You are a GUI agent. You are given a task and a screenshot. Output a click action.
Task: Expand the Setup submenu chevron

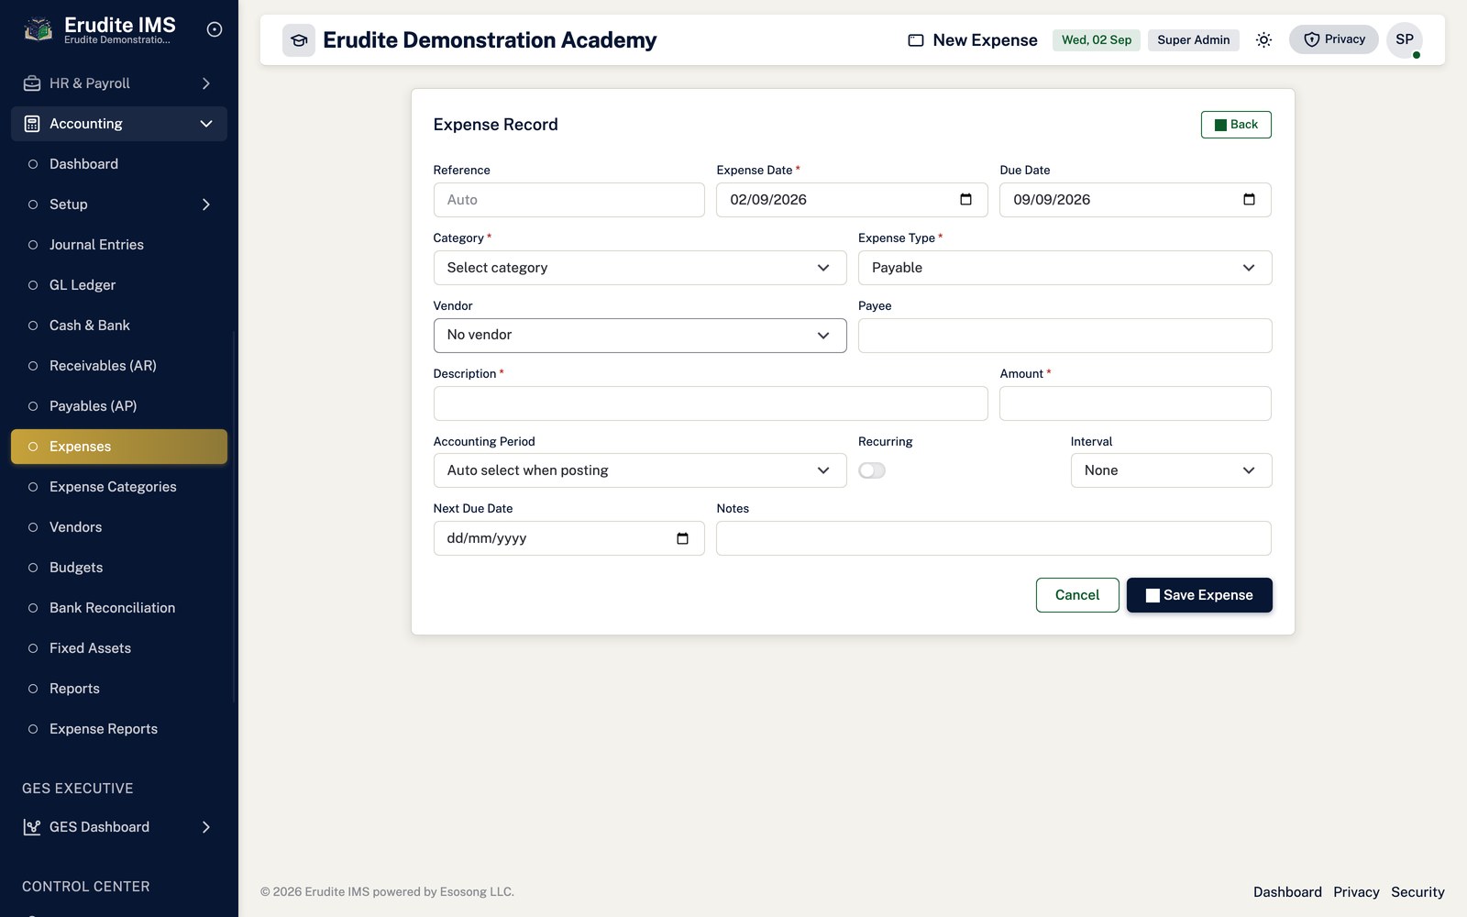(x=206, y=204)
